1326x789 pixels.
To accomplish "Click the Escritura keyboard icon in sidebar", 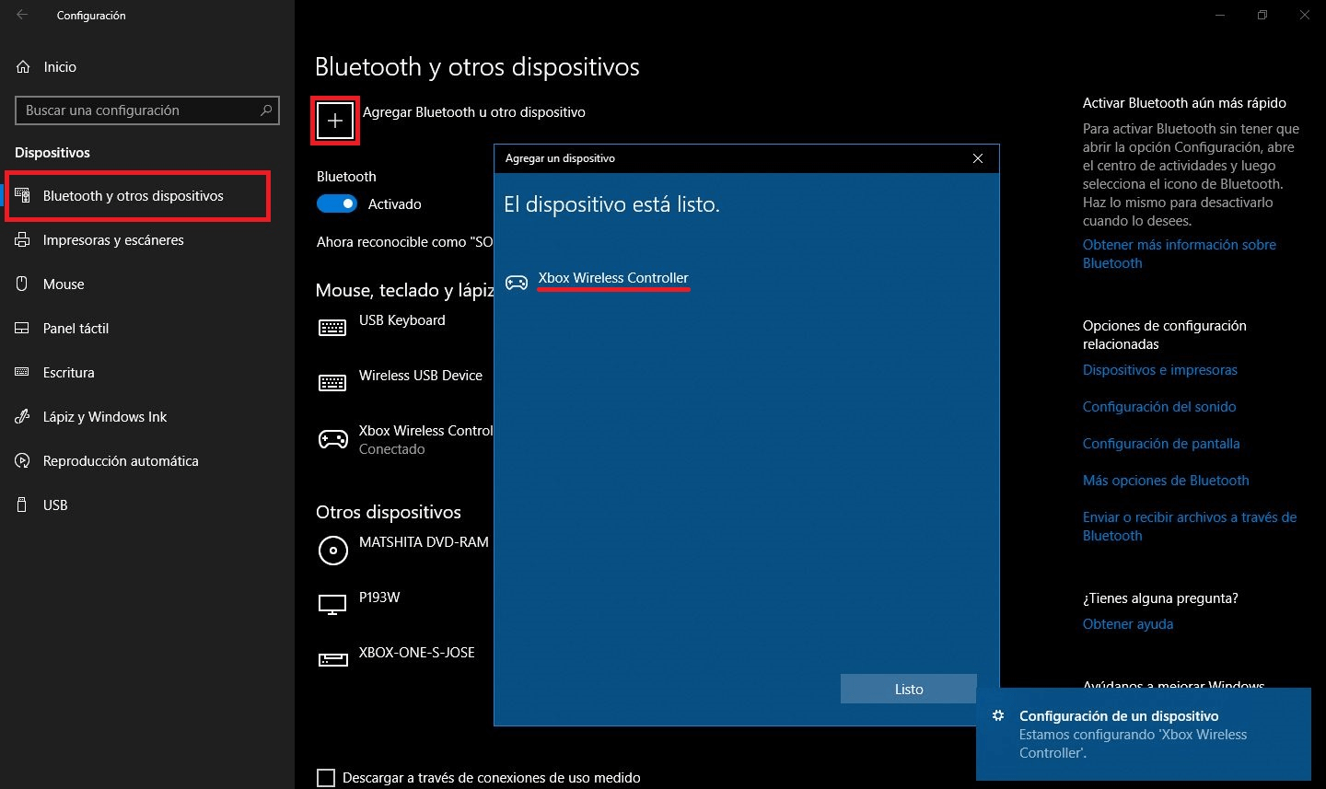I will click(x=23, y=373).
